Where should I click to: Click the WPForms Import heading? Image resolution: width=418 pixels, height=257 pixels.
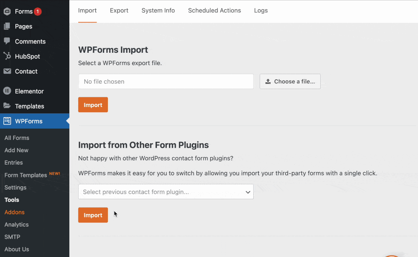click(x=113, y=49)
